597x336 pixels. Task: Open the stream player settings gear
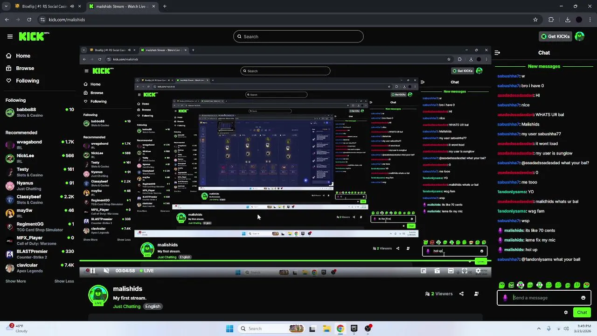[478, 271]
